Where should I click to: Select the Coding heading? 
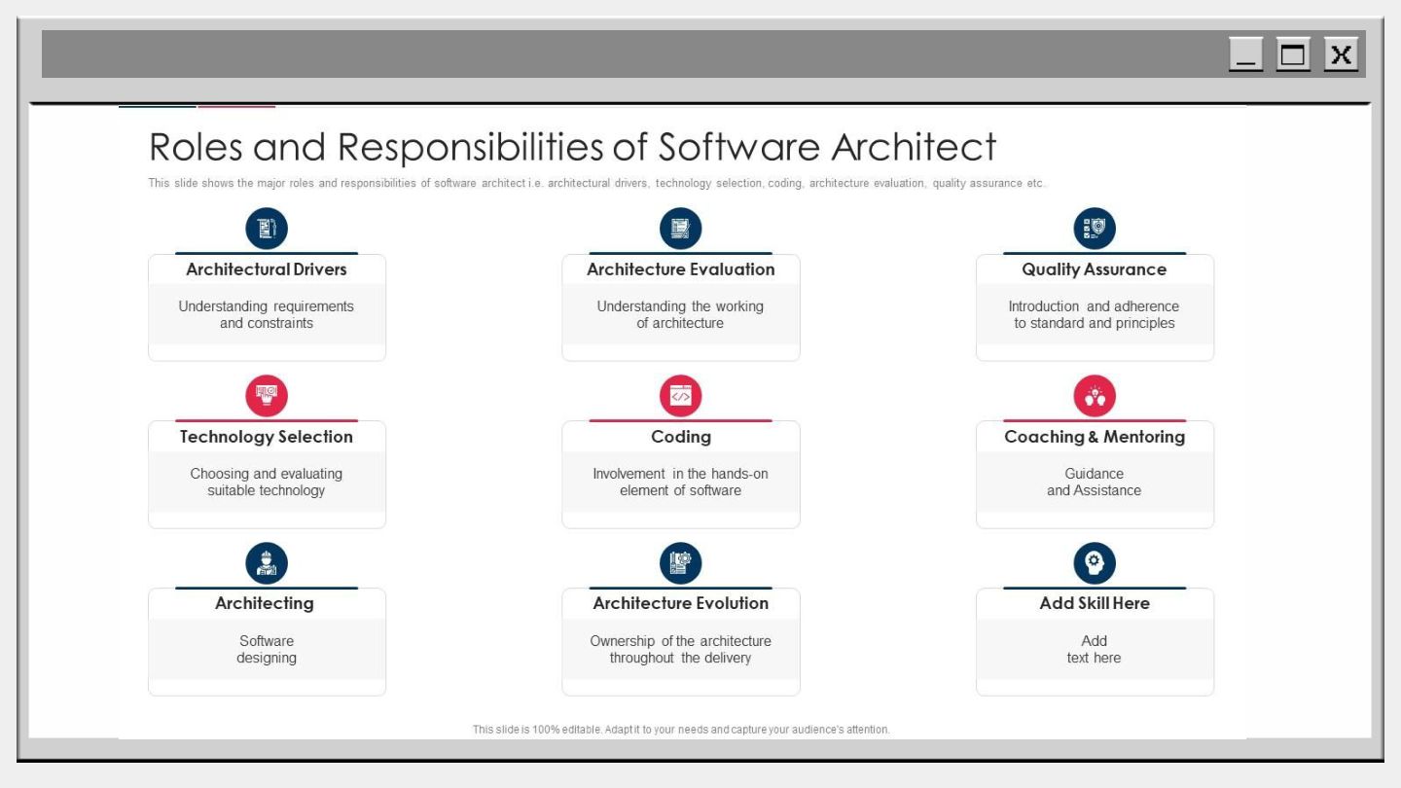click(681, 437)
